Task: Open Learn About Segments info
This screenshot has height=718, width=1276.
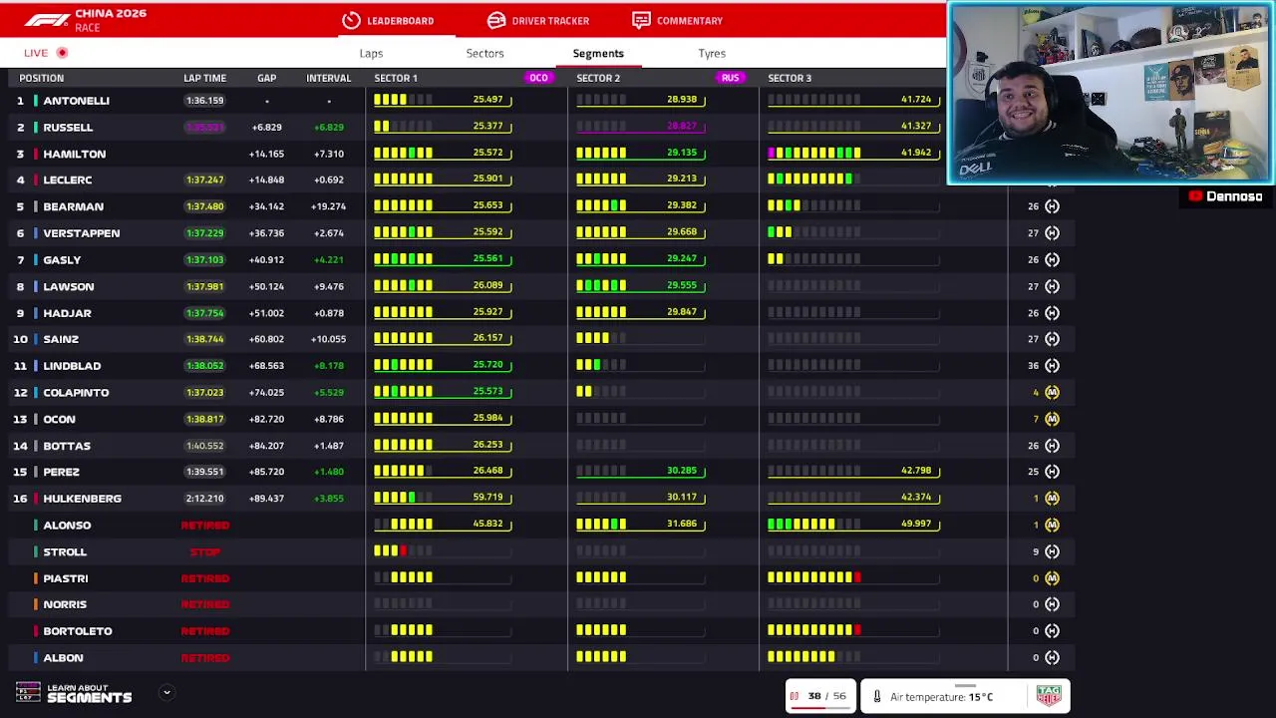Action: 89,693
